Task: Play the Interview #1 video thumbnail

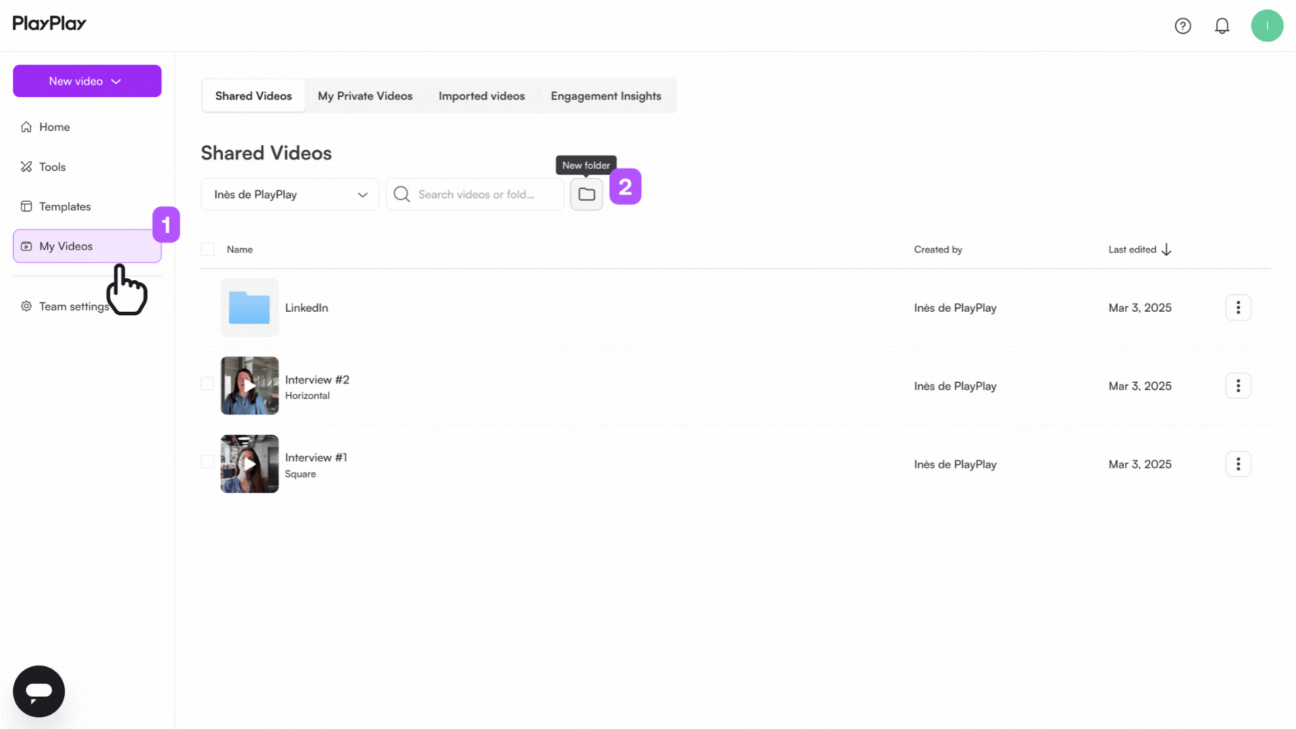Action: pos(249,464)
